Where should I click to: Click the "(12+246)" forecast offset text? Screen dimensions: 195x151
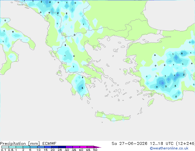185,144
